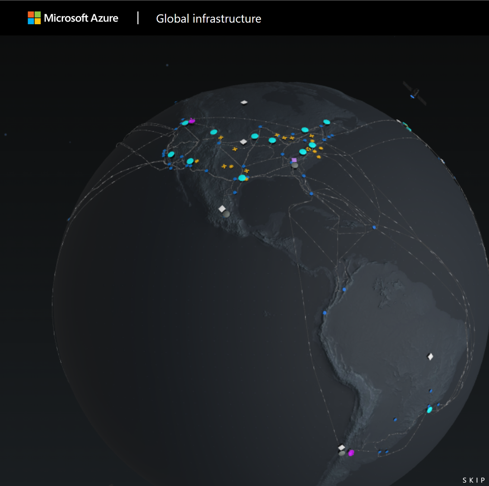Click the Microsoft Azure logo
The width and height of the screenshot is (489, 486).
coord(73,18)
